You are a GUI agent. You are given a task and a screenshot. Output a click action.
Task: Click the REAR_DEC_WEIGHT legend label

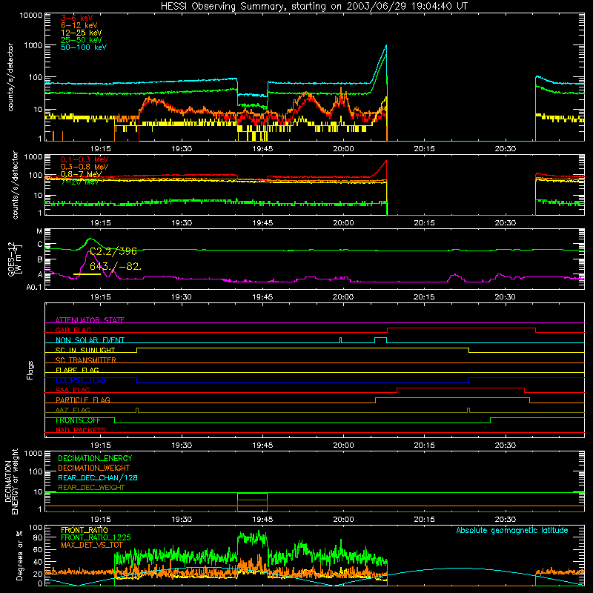(91, 488)
